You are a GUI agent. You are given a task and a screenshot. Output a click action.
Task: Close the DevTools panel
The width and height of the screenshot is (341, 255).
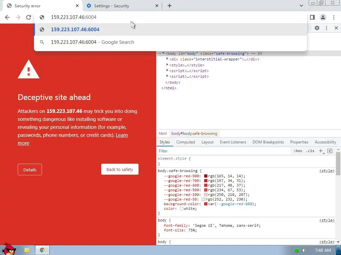336,28
